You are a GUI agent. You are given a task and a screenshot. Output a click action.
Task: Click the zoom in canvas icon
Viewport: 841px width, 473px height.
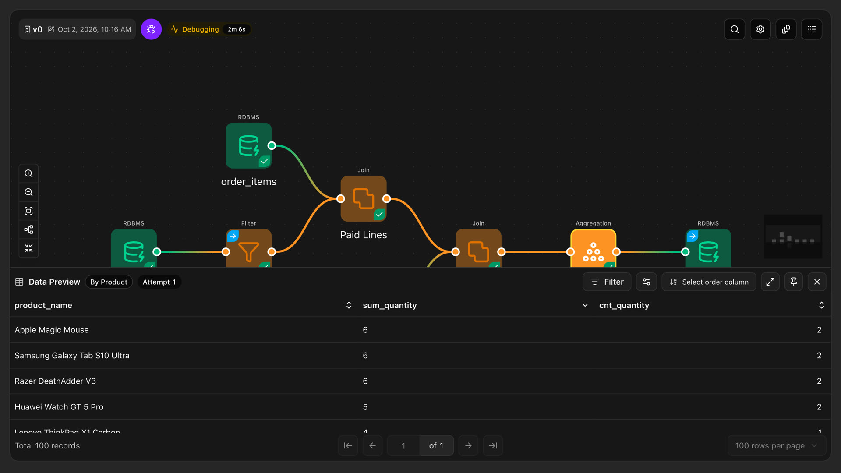tap(28, 173)
